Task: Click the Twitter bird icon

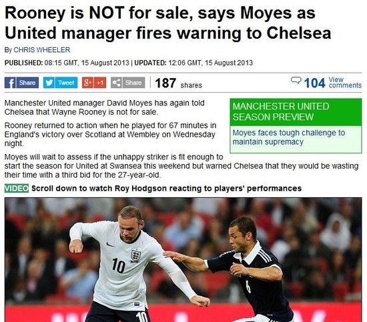Action: click(49, 83)
